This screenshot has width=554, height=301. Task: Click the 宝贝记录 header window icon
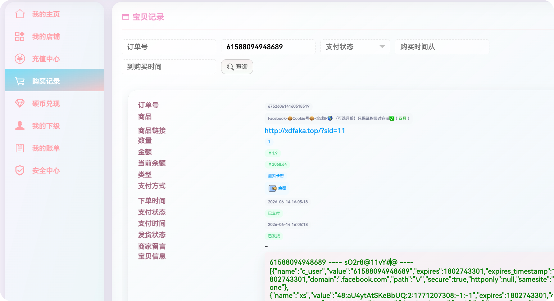(x=126, y=17)
